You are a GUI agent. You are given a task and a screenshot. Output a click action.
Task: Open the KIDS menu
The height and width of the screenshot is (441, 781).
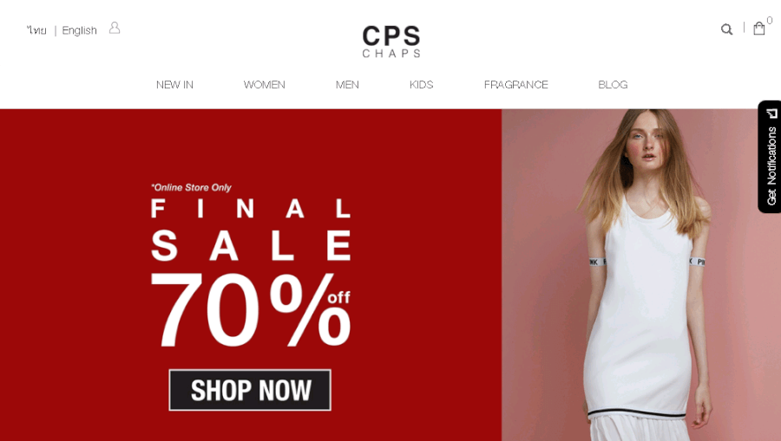[422, 85]
